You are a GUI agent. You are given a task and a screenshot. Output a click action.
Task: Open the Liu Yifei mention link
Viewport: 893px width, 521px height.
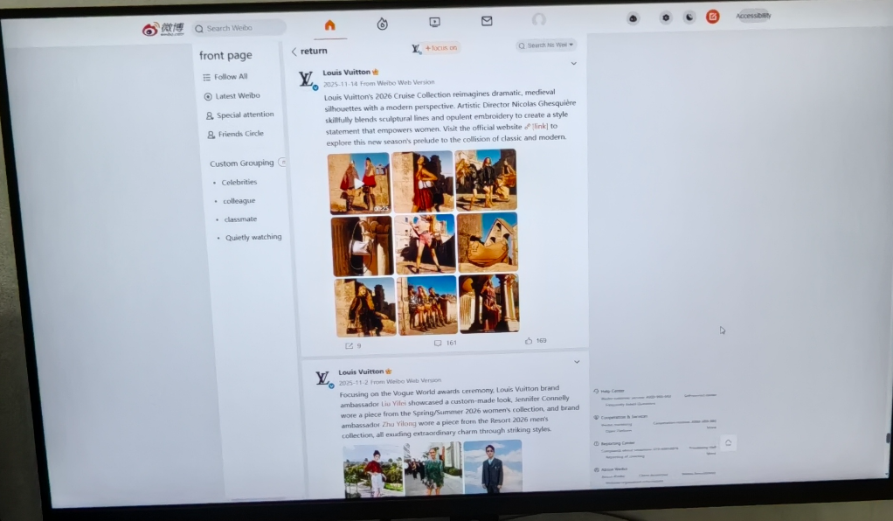pyautogui.click(x=393, y=404)
